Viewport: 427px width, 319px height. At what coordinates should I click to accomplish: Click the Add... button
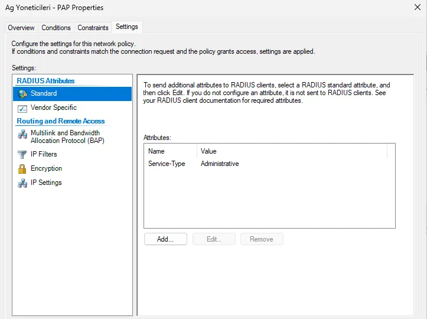coord(165,239)
